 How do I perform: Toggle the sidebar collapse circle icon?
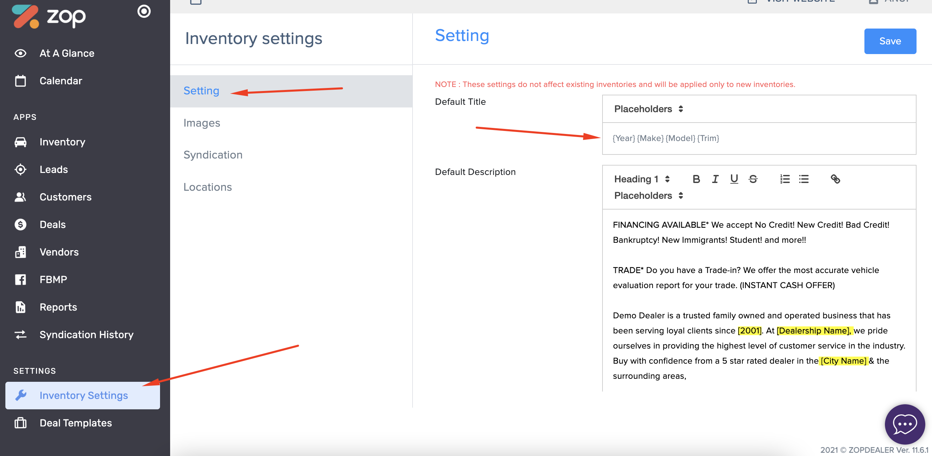pyautogui.click(x=144, y=11)
